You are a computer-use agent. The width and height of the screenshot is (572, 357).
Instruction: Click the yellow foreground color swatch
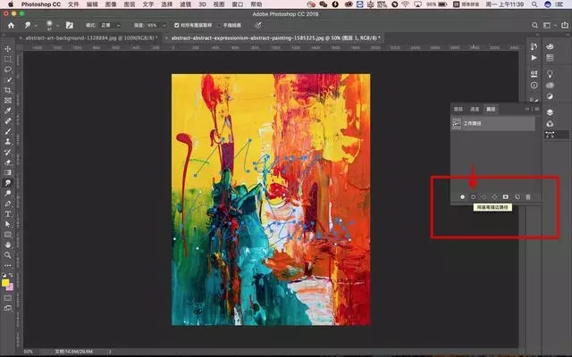tap(6, 283)
